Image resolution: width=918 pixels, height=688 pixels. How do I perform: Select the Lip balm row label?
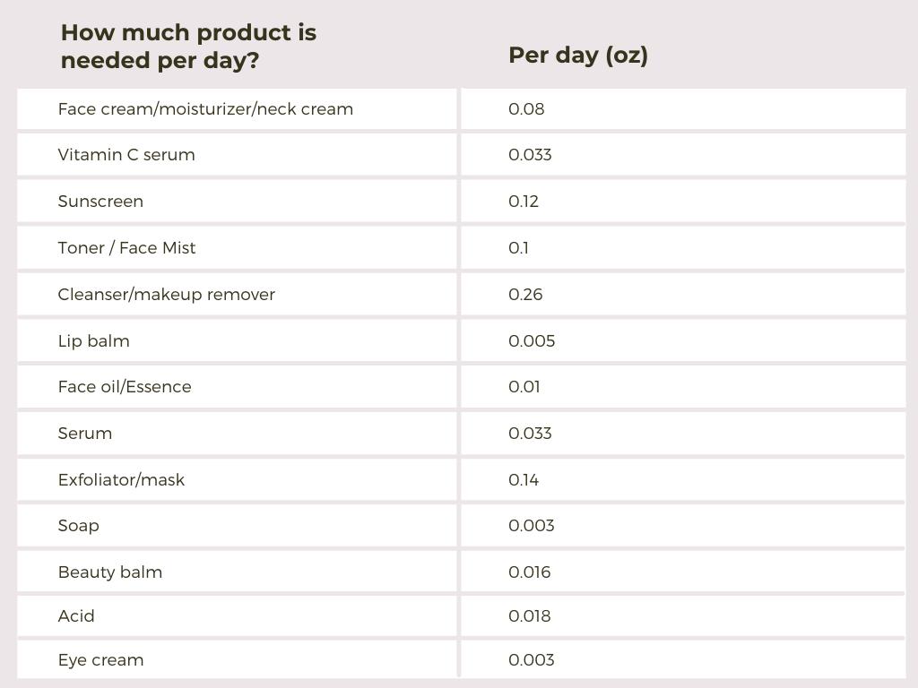[x=94, y=341]
